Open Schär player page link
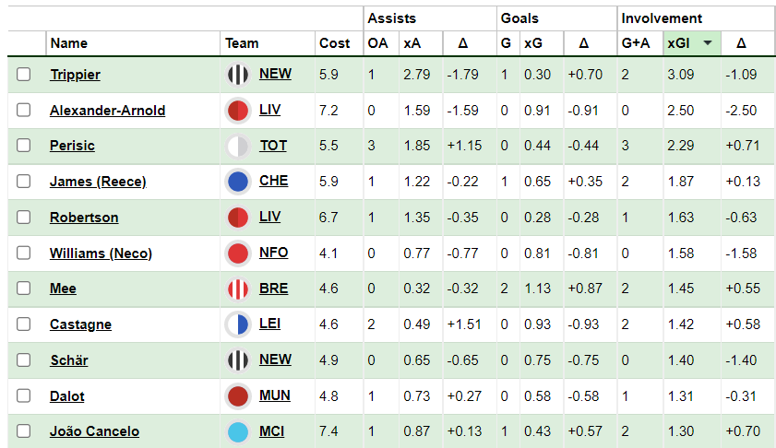 click(x=69, y=360)
